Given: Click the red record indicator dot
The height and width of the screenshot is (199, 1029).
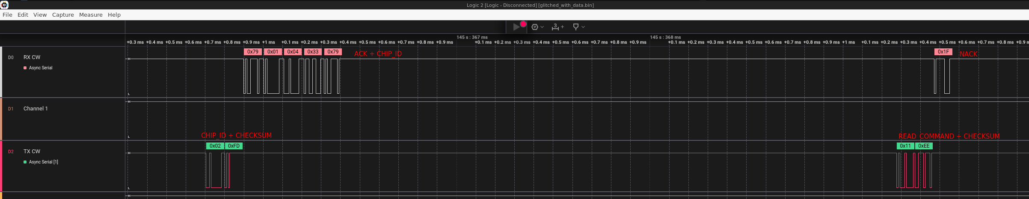Looking at the screenshot, I should (x=523, y=24).
